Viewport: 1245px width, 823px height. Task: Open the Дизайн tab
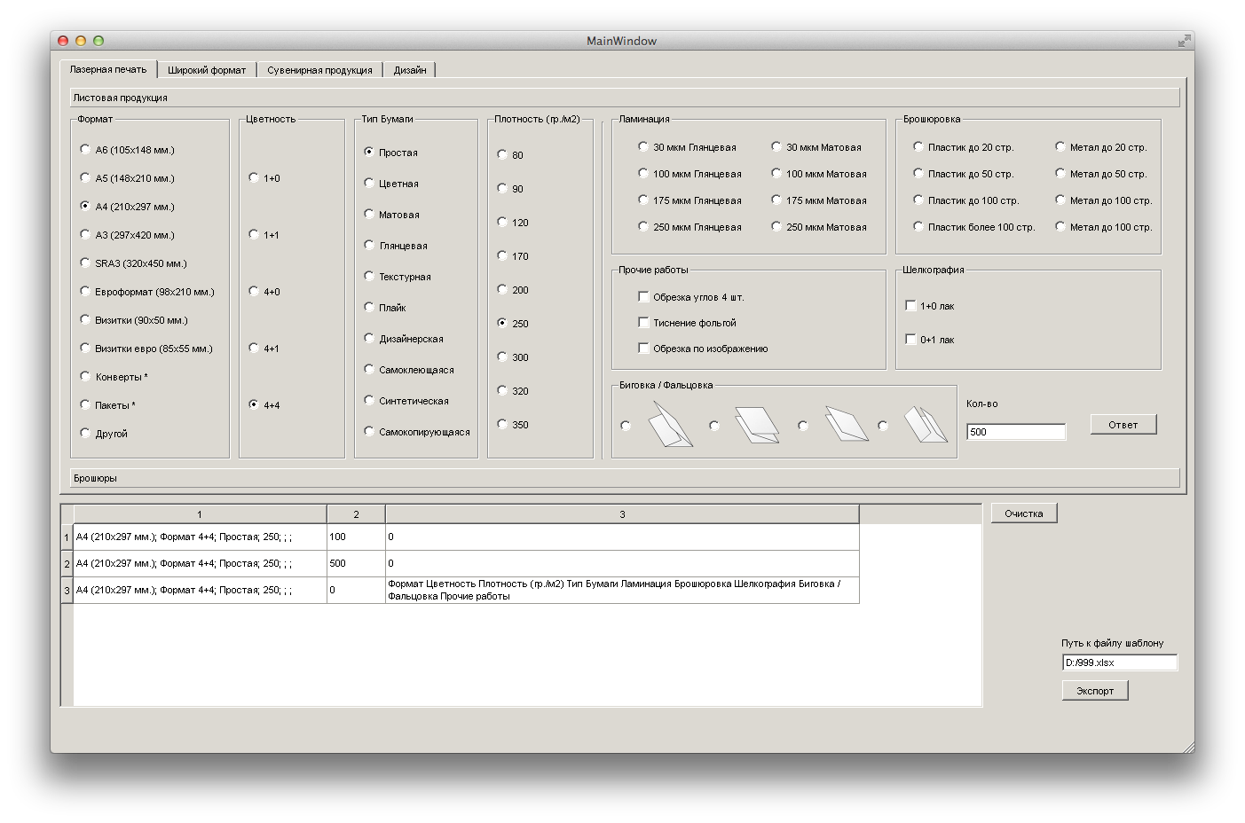point(410,70)
